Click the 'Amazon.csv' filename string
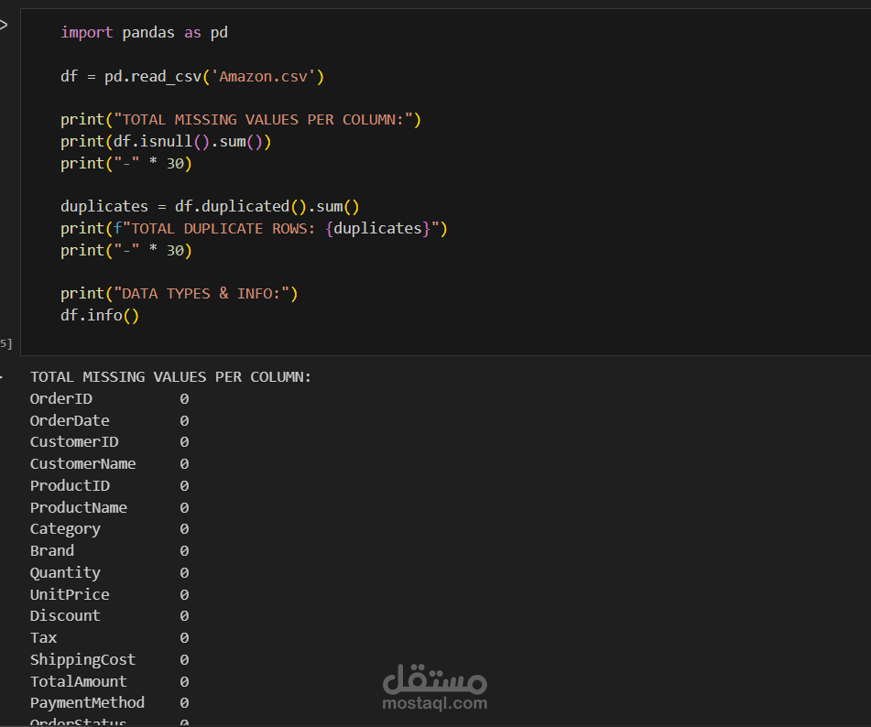Screen dimensions: 871x727 pos(268,76)
